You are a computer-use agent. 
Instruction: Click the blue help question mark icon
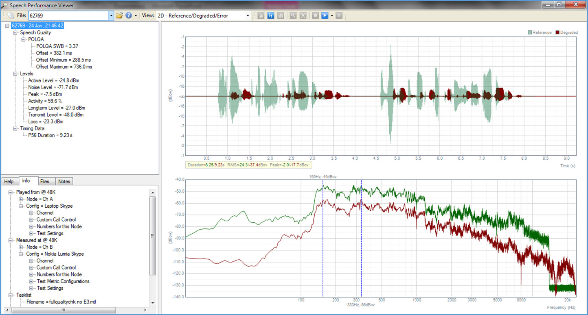pos(129,15)
